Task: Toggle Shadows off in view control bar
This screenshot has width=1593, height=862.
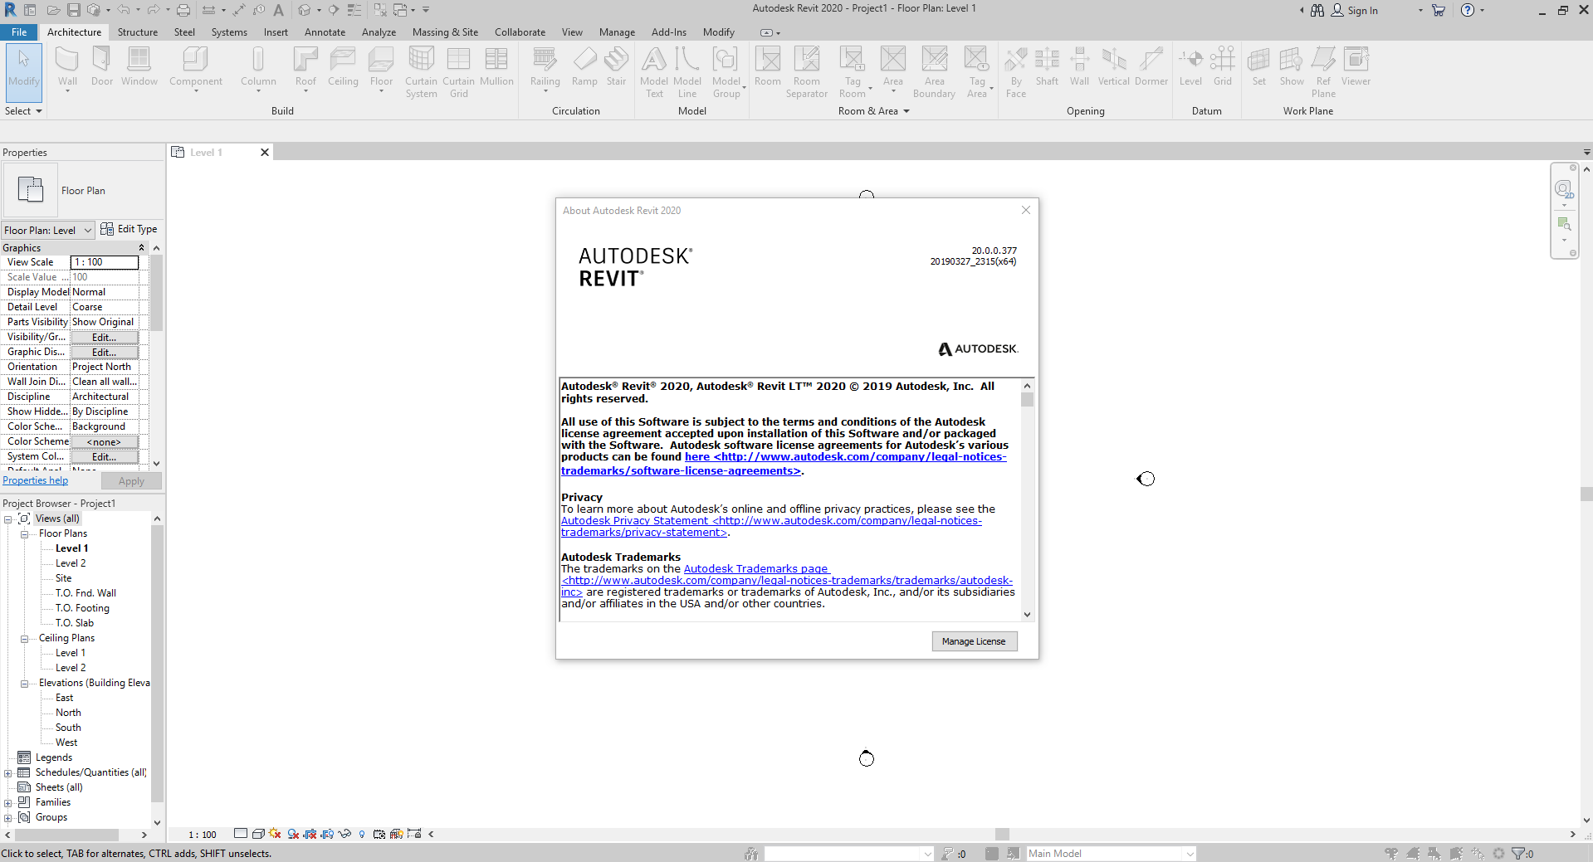Action: click(x=293, y=834)
